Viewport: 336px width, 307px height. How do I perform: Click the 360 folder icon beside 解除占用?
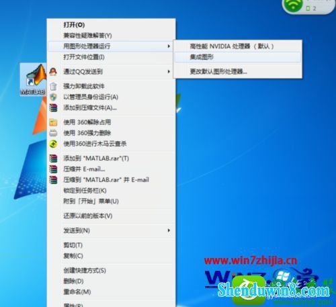(x=53, y=122)
